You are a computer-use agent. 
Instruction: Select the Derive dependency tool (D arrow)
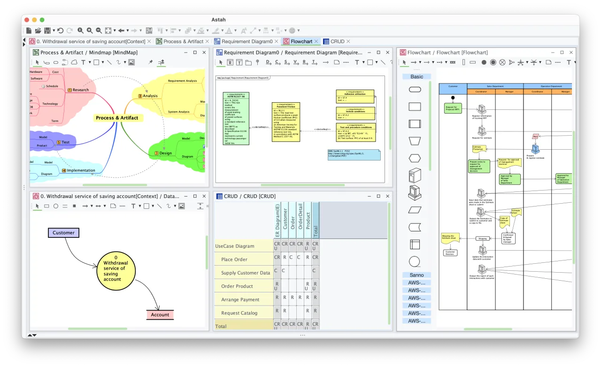pyautogui.click(x=269, y=62)
